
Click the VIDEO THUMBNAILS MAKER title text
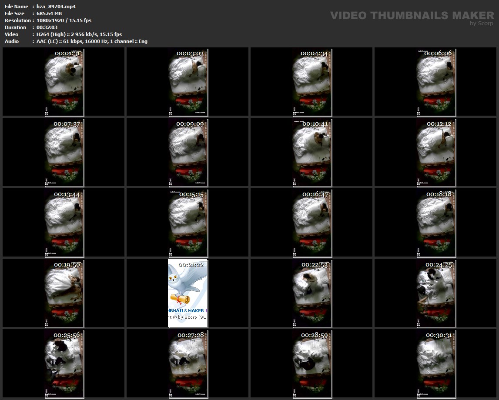[412, 15]
